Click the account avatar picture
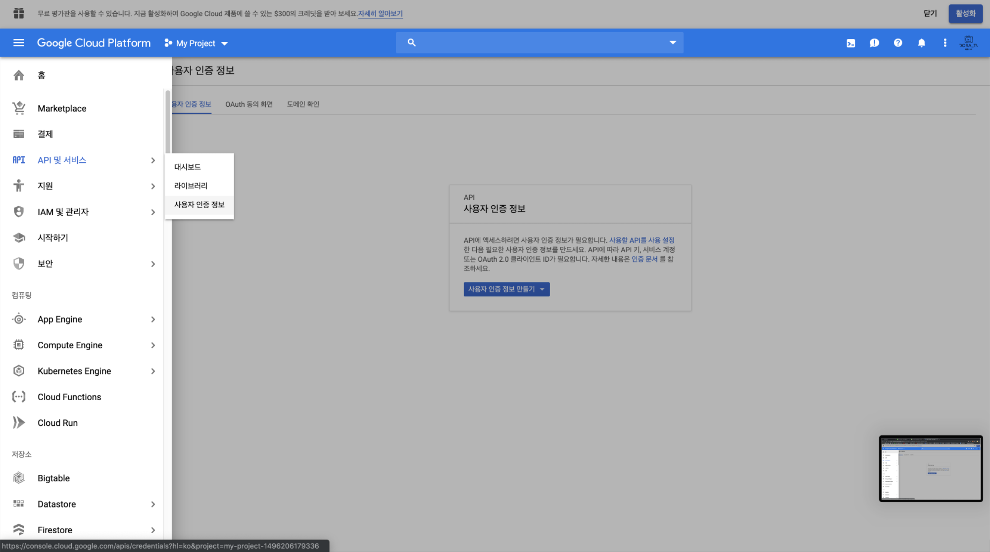 tap(968, 43)
